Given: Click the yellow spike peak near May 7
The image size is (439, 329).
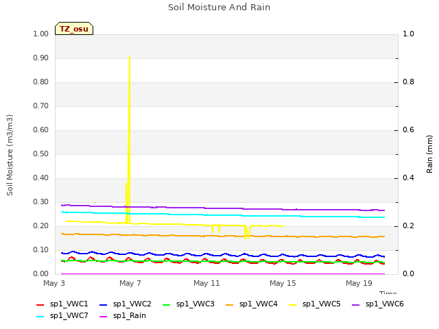Looking at the screenshot, I should (130, 56).
